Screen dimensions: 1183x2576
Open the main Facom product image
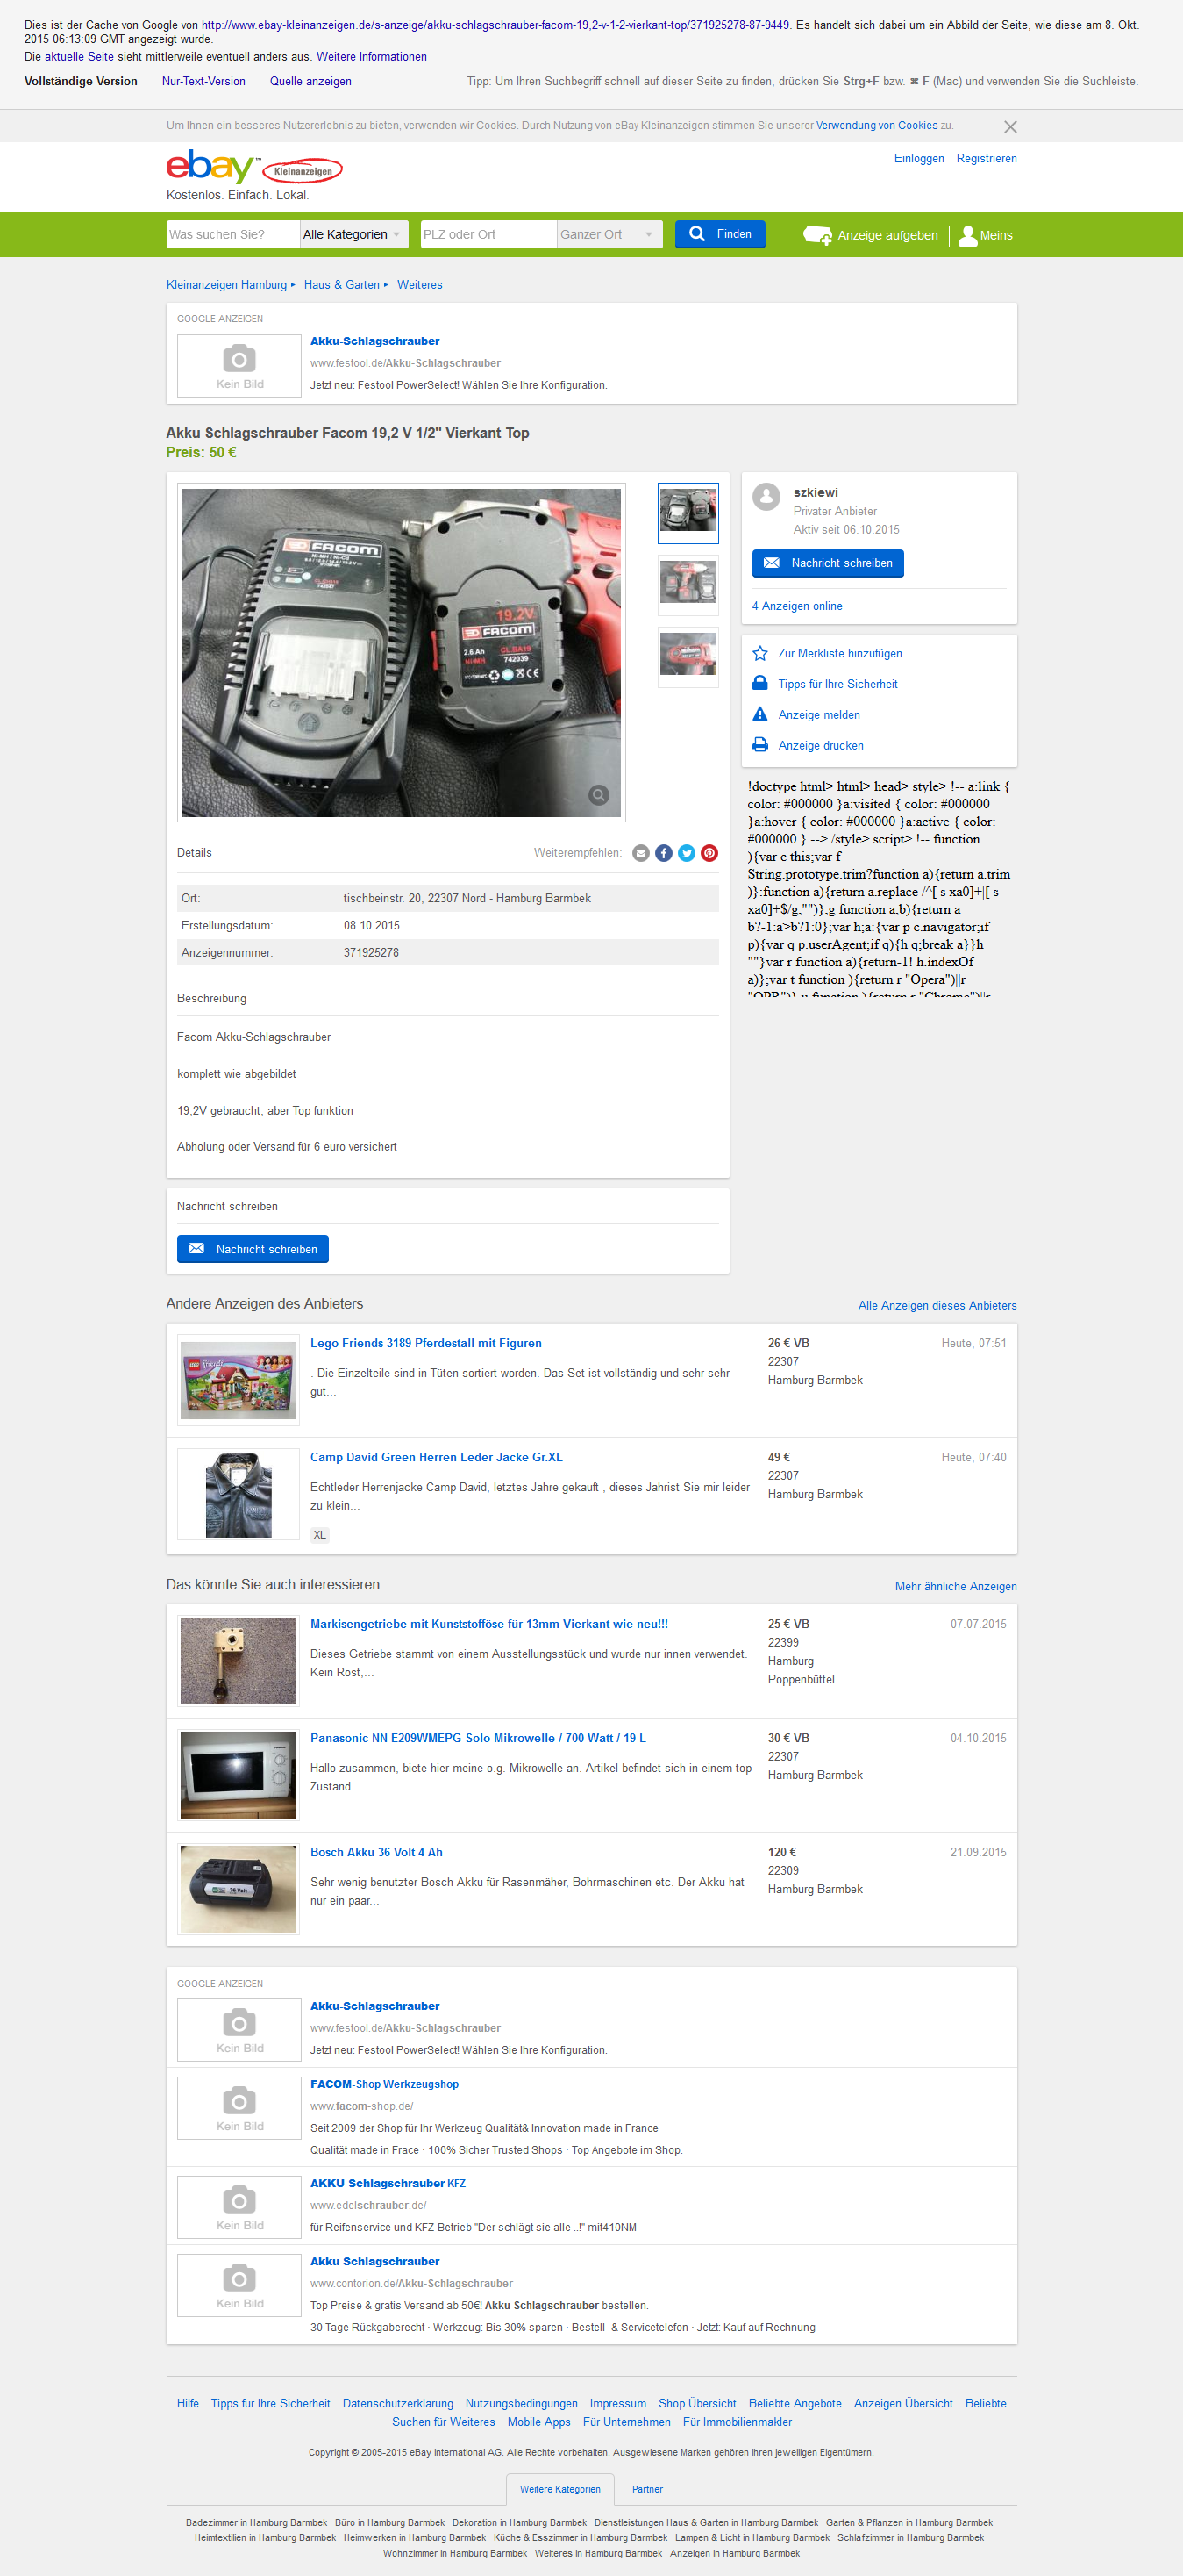coord(402,653)
